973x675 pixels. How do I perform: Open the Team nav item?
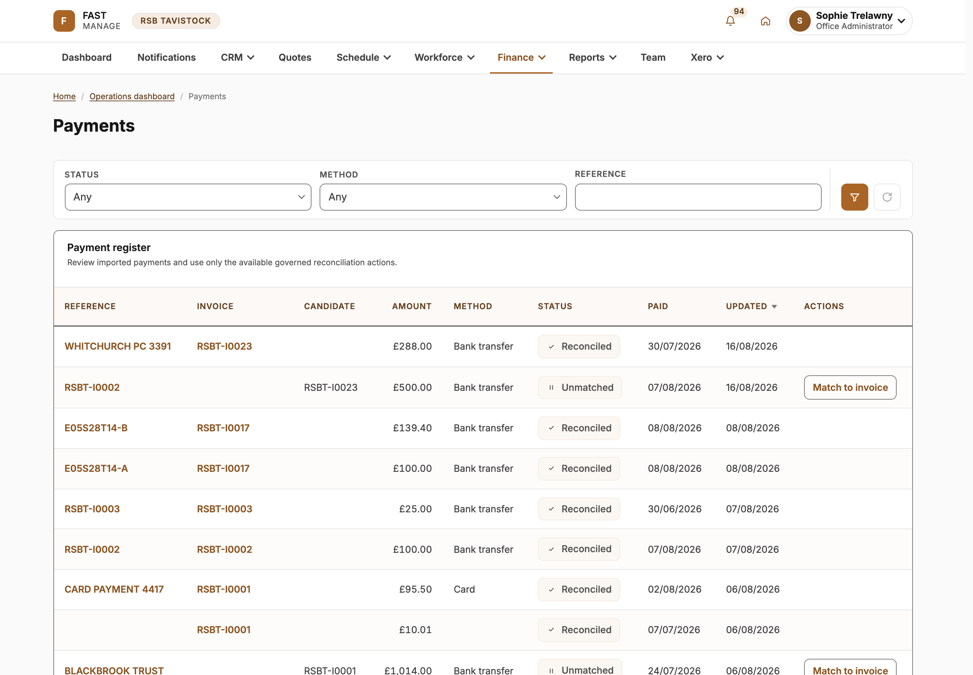coord(653,57)
